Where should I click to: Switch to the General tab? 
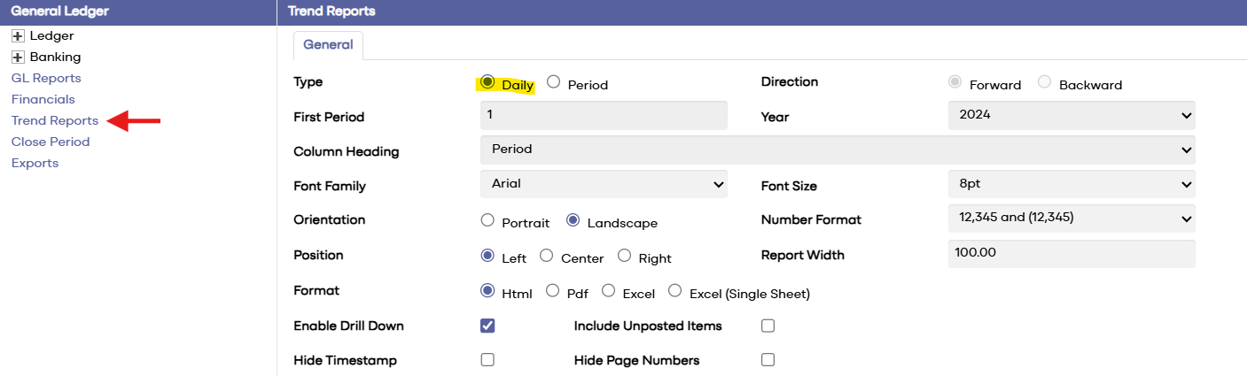[328, 45]
